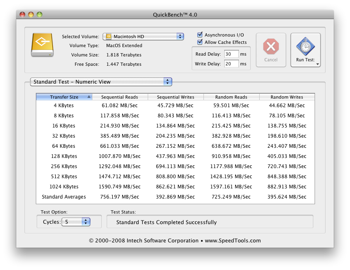Click the Sequential Reads column header
Image resolution: width=350 pixels, height=270 pixels.
[x=120, y=97]
